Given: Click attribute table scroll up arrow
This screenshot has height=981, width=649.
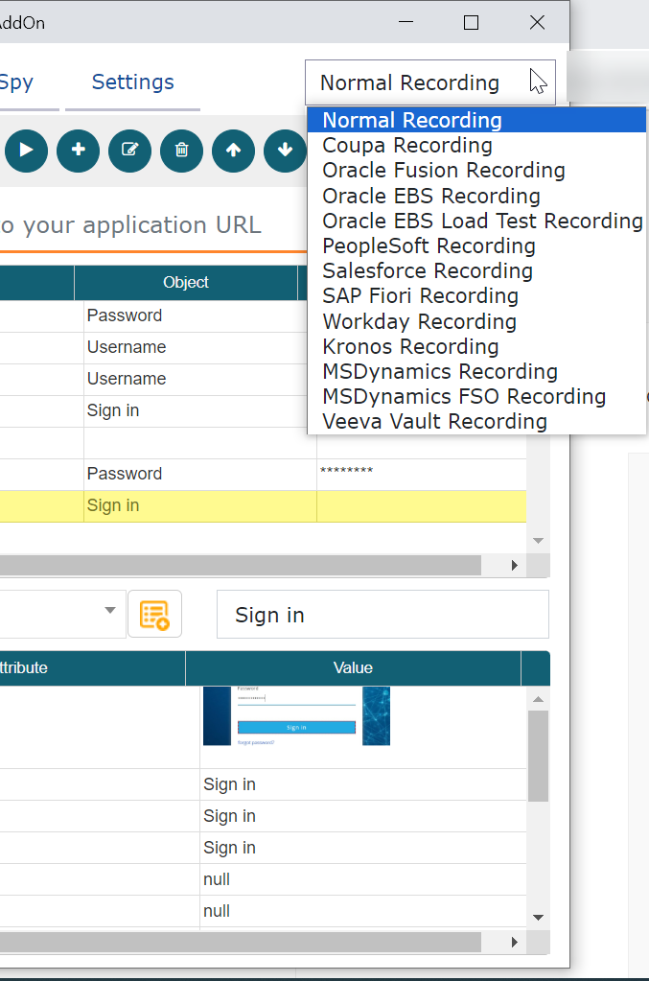Looking at the screenshot, I should [539, 699].
